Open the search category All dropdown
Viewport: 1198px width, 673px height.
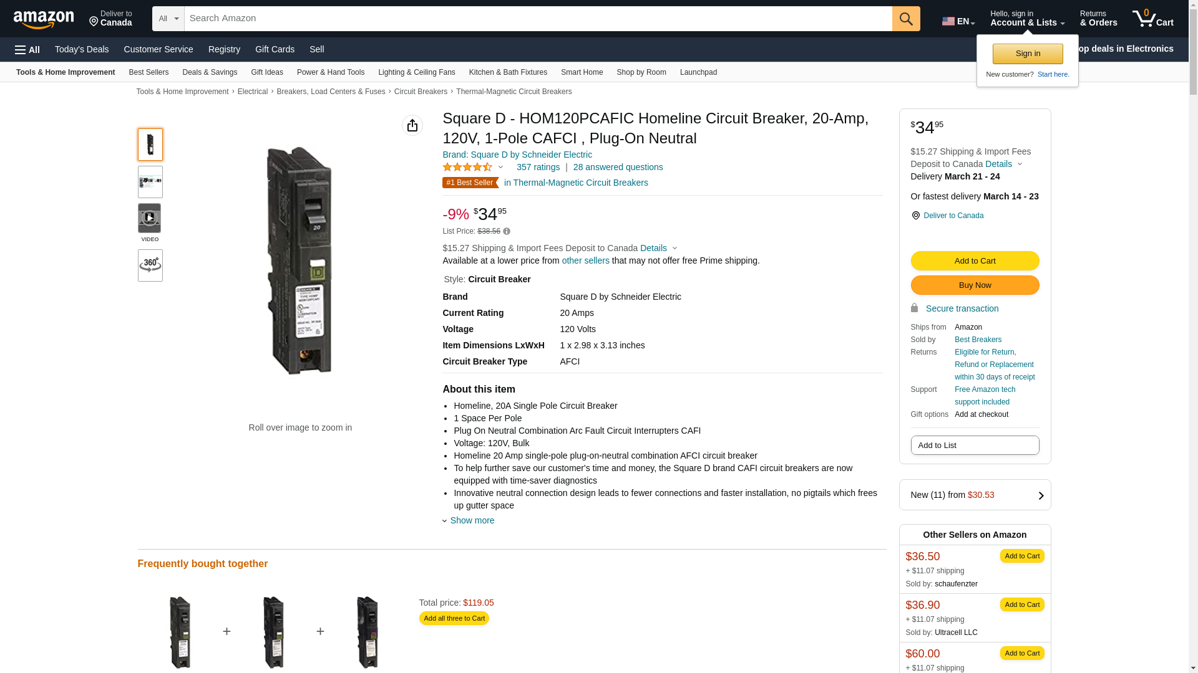pos(168,19)
